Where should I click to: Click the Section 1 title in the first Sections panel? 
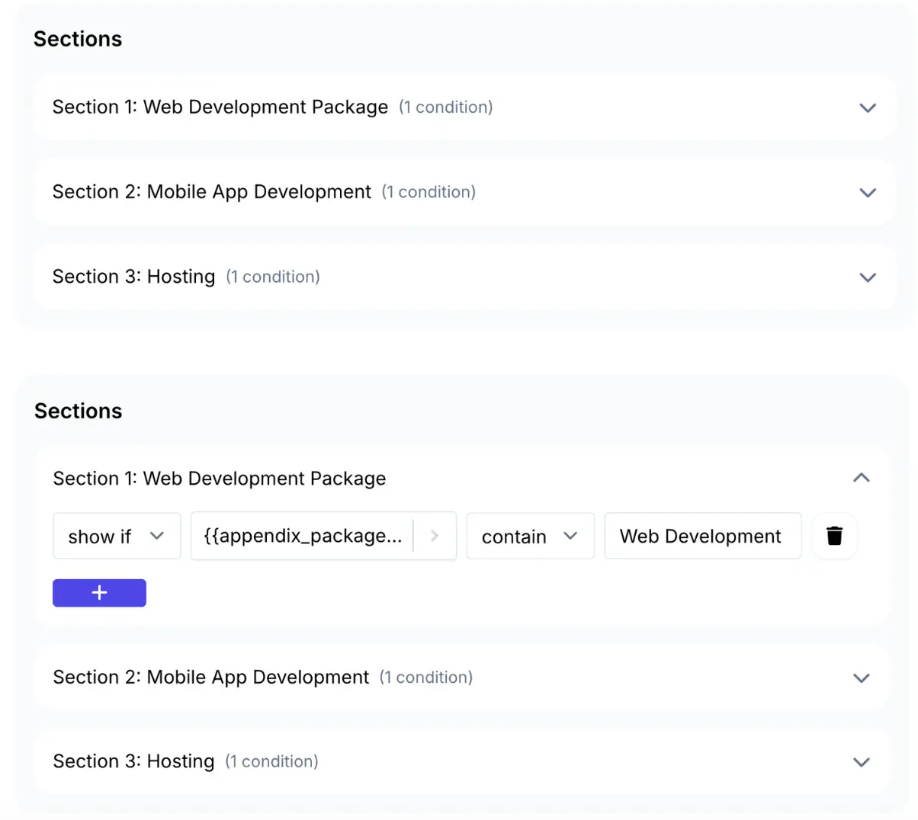[x=220, y=107]
